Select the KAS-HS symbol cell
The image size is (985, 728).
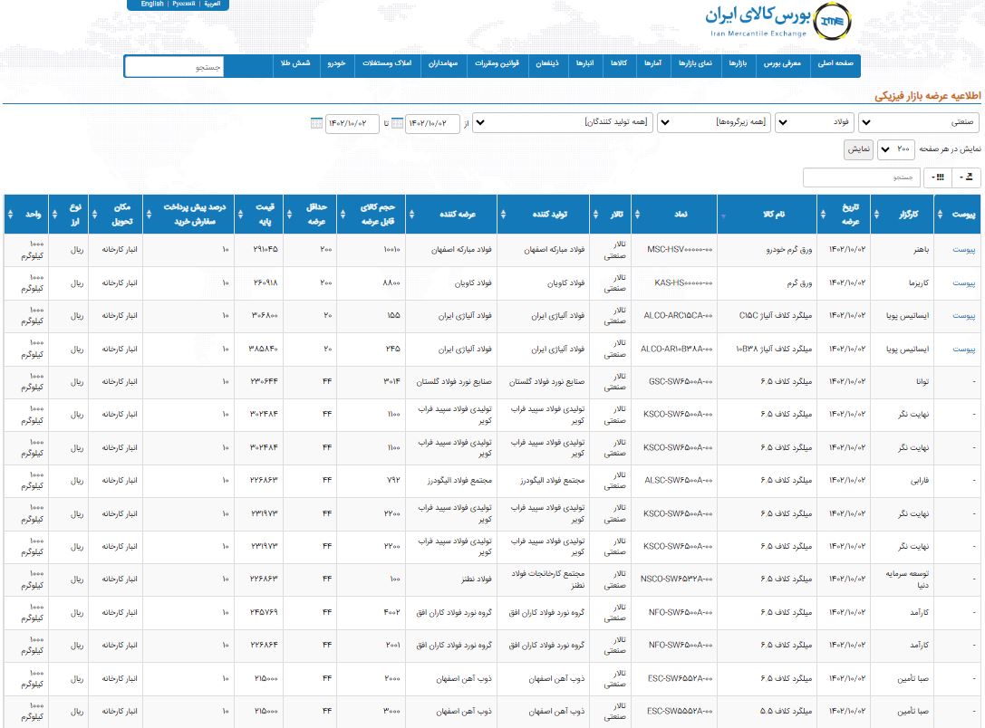tap(673, 283)
